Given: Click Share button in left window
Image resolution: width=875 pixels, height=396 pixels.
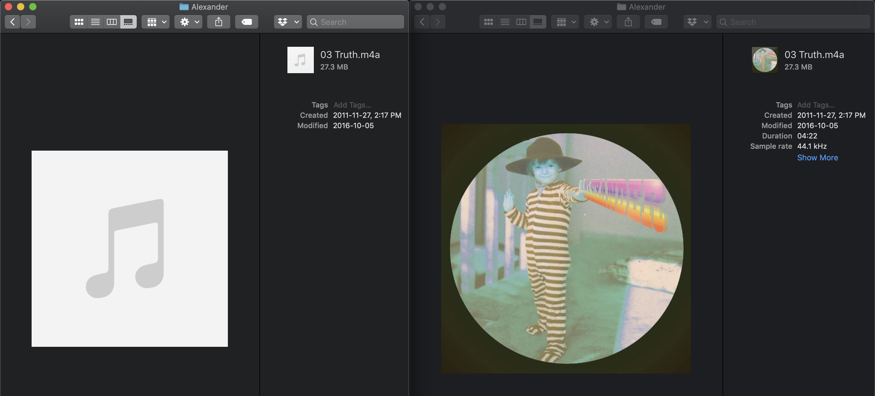Looking at the screenshot, I should pos(219,22).
